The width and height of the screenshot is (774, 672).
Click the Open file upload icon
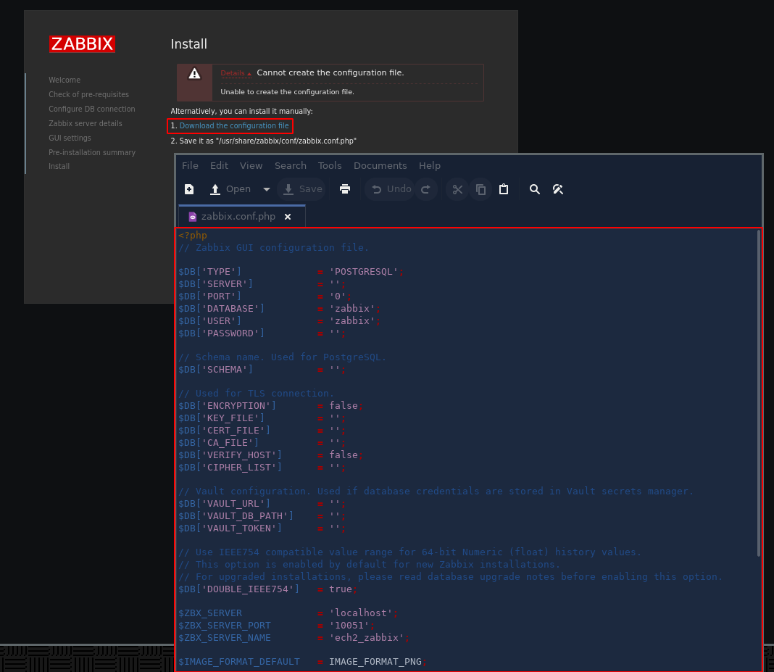pyautogui.click(x=215, y=189)
